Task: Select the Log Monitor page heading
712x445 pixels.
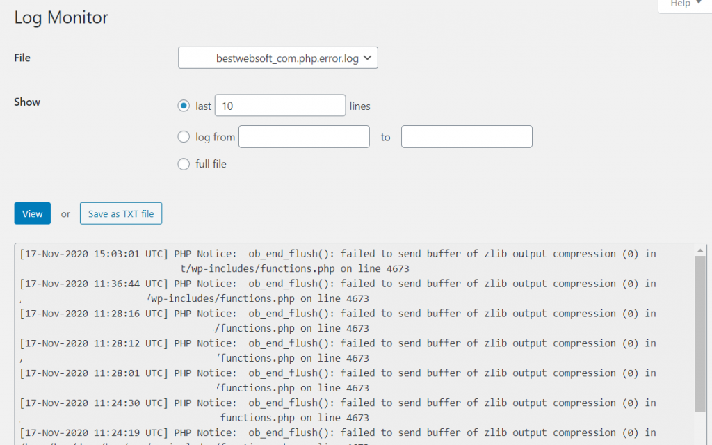Action: click(60, 17)
